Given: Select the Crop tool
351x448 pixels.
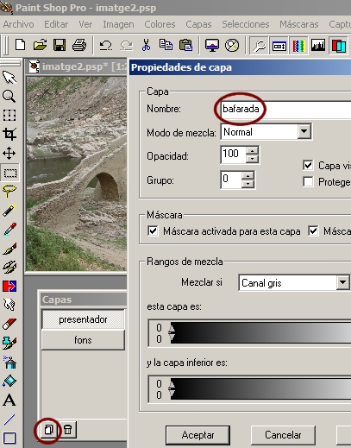Looking at the screenshot, I should click(x=9, y=135).
